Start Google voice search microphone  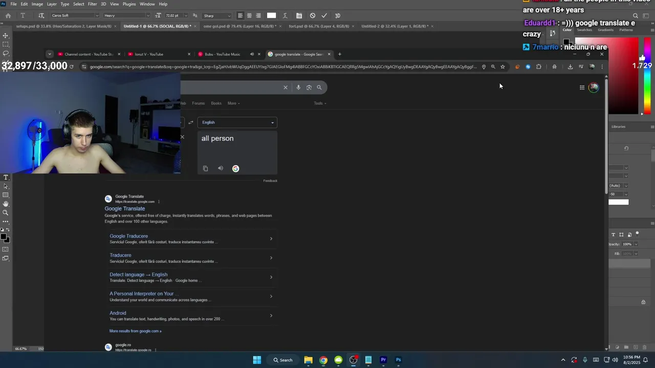point(298,87)
